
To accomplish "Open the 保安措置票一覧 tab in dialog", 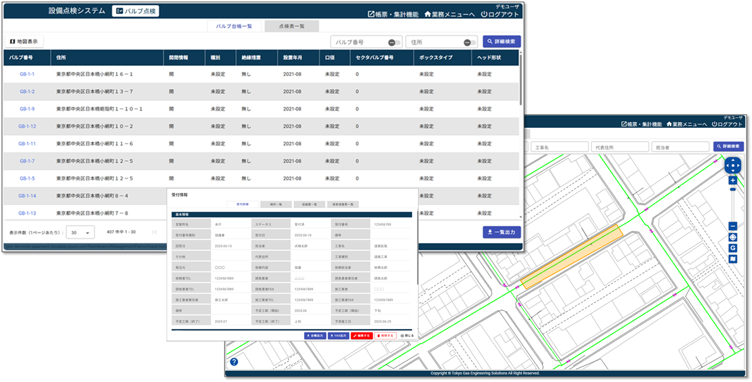I will [x=343, y=204].
